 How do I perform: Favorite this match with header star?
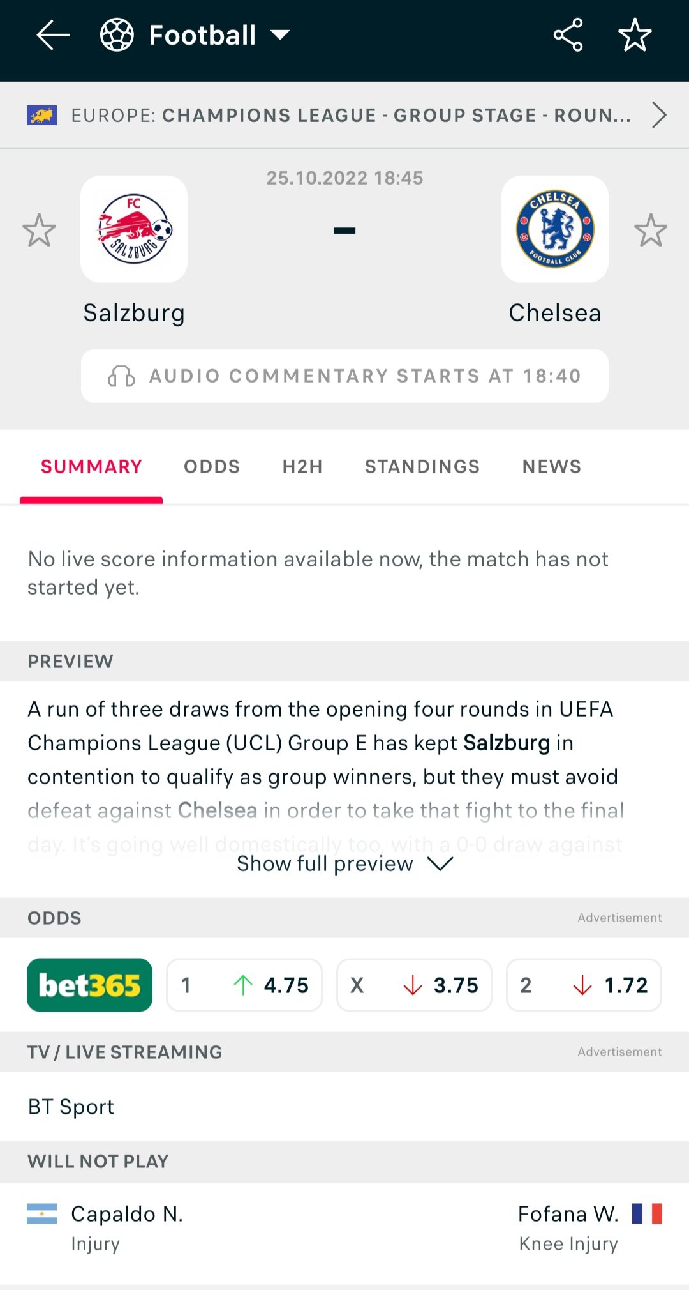[635, 35]
